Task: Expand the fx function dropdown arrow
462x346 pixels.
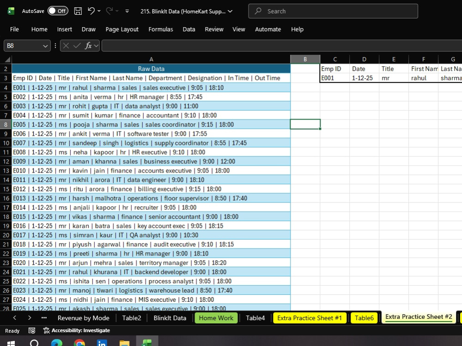Action: (x=96, y=46)
